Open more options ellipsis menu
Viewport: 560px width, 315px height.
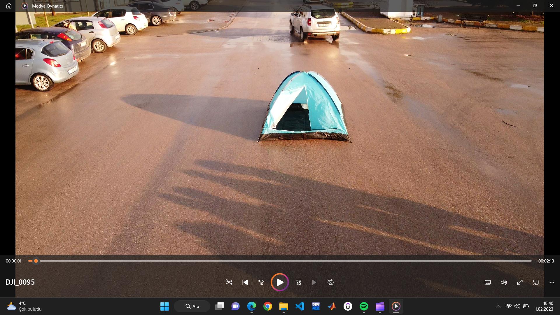[x=552, y=282]
